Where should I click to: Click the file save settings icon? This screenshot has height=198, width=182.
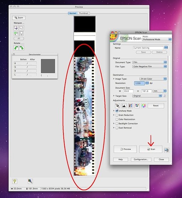(x=166, y=150)
